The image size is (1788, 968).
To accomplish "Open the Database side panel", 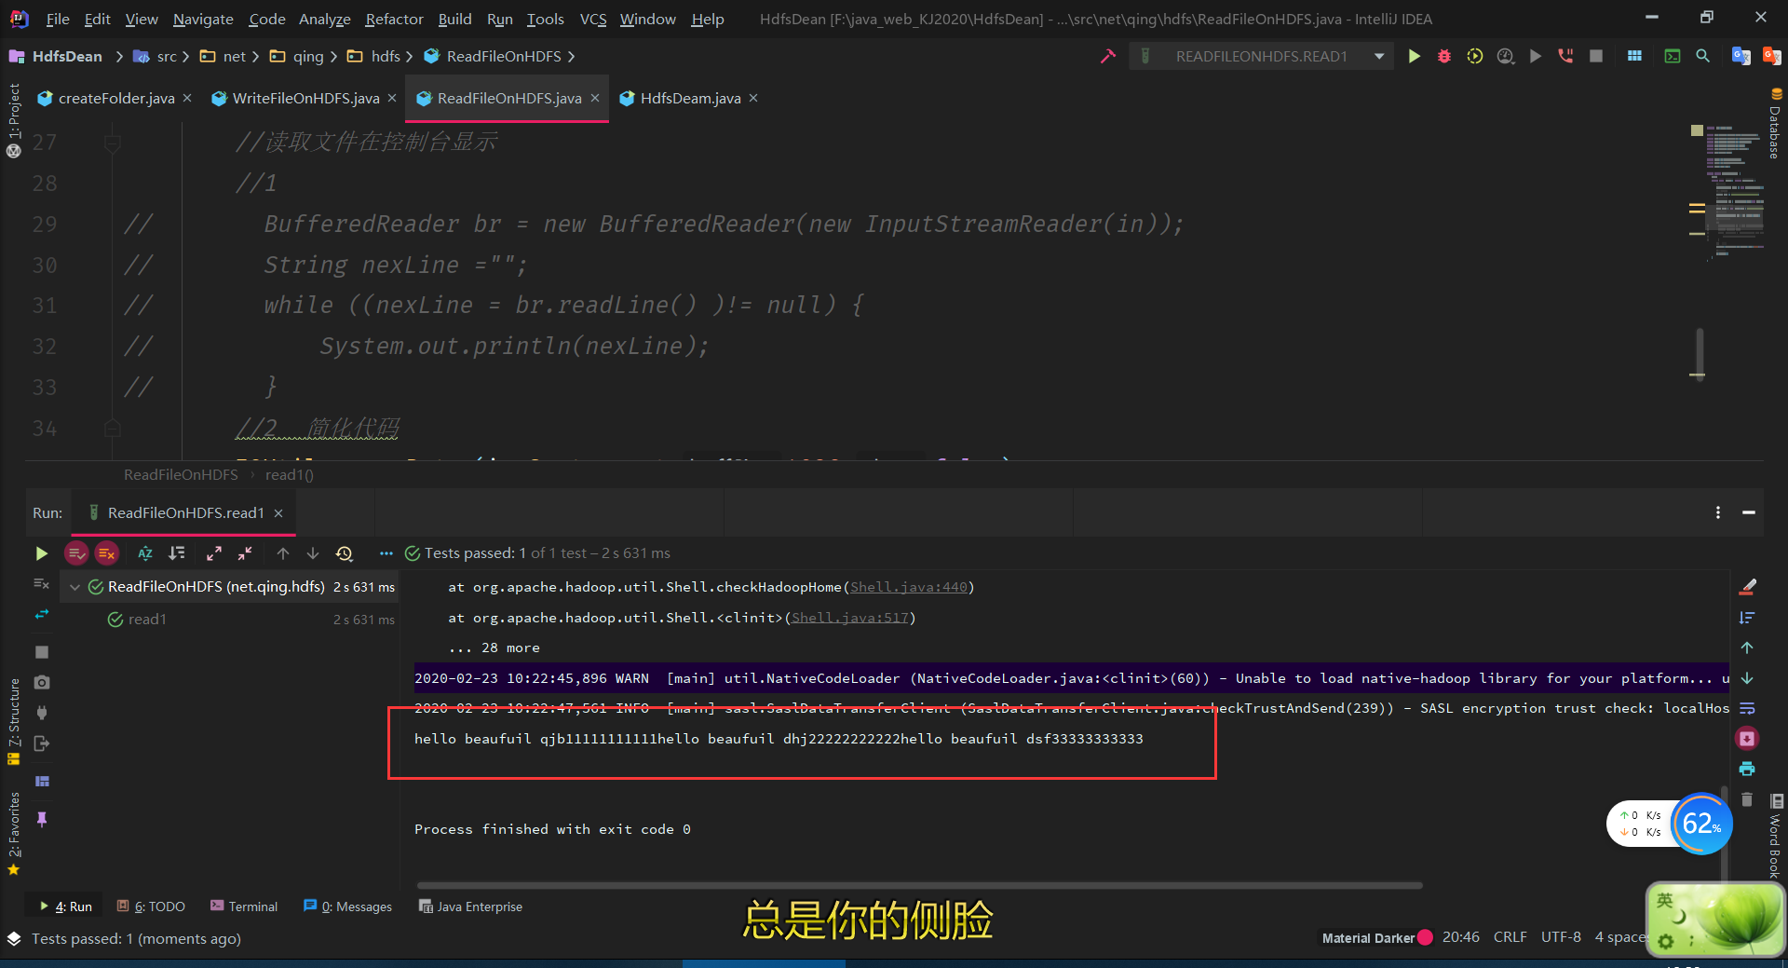I will [x=1775, y=124].
